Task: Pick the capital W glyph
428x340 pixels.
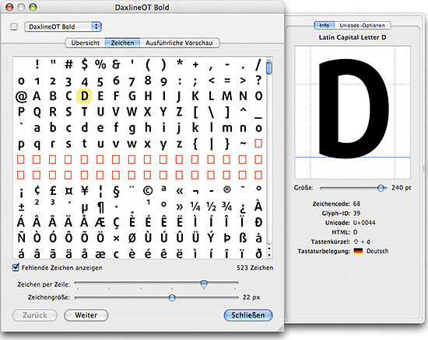Action: pos(132,112)
